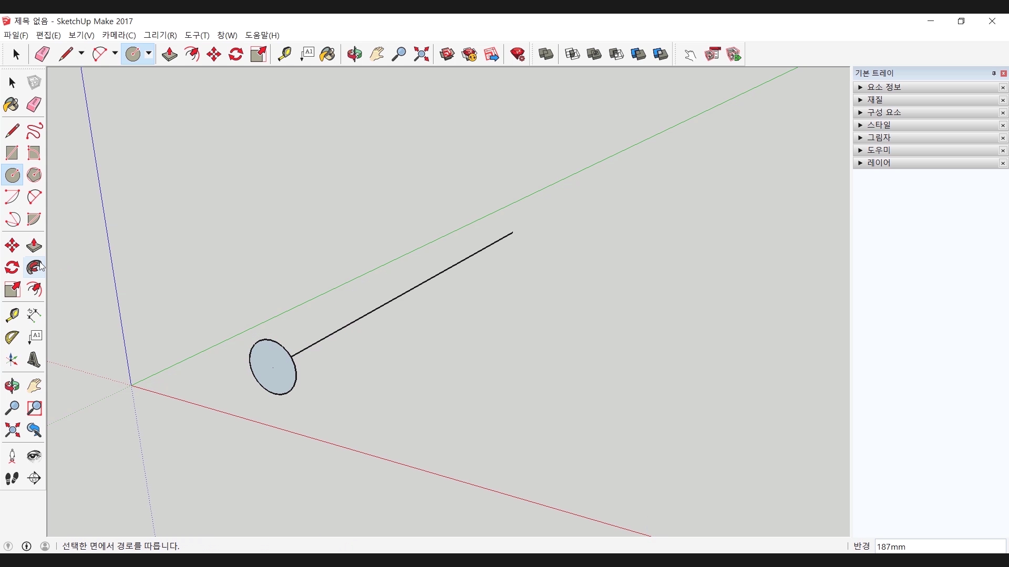Open the 카메라(C) menu
This screenshot has width=1009, height=567.
(119, 35)
